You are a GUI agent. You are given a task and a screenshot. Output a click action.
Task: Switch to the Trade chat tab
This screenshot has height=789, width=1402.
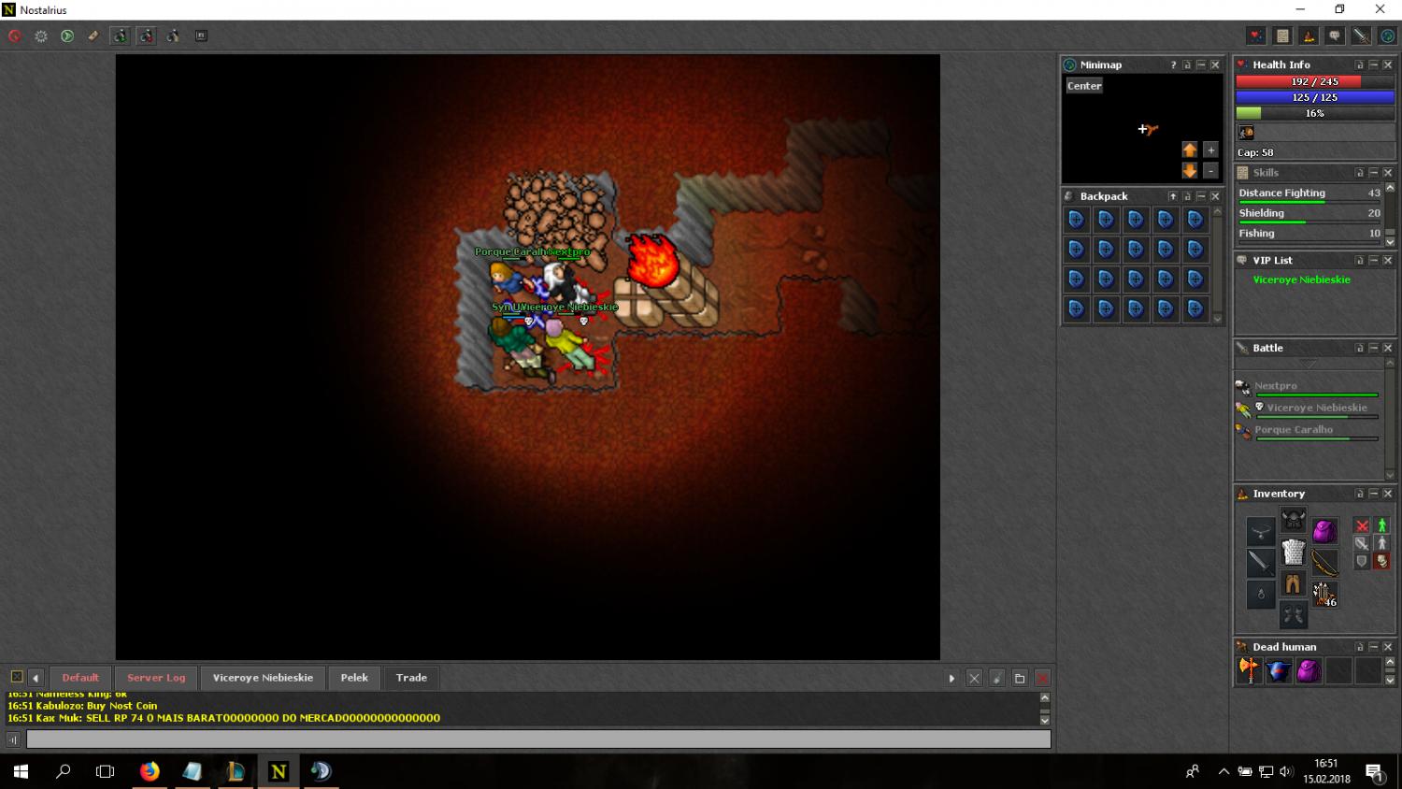click(411, 678)
